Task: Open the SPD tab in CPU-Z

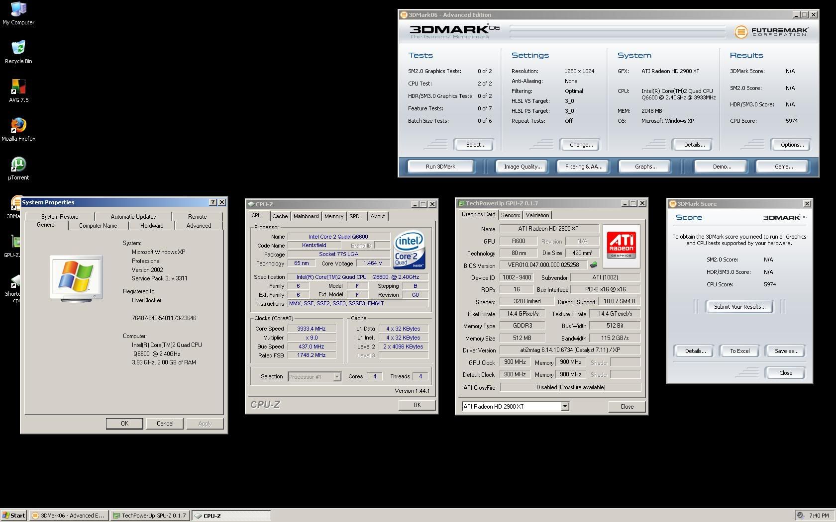Action: [x=354, y=216]
